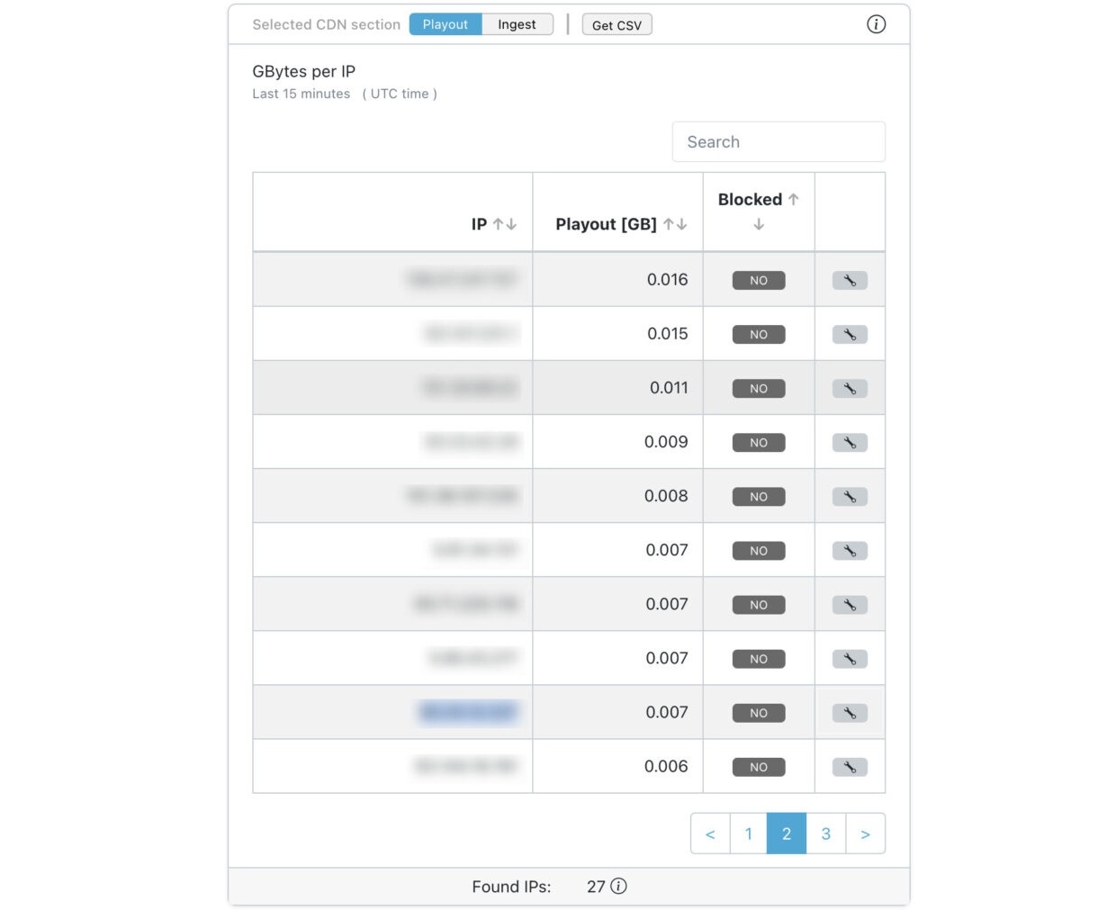Click the Search input field
The height and width of the screenshot is (910, 1116).
[x=778, y=142]
